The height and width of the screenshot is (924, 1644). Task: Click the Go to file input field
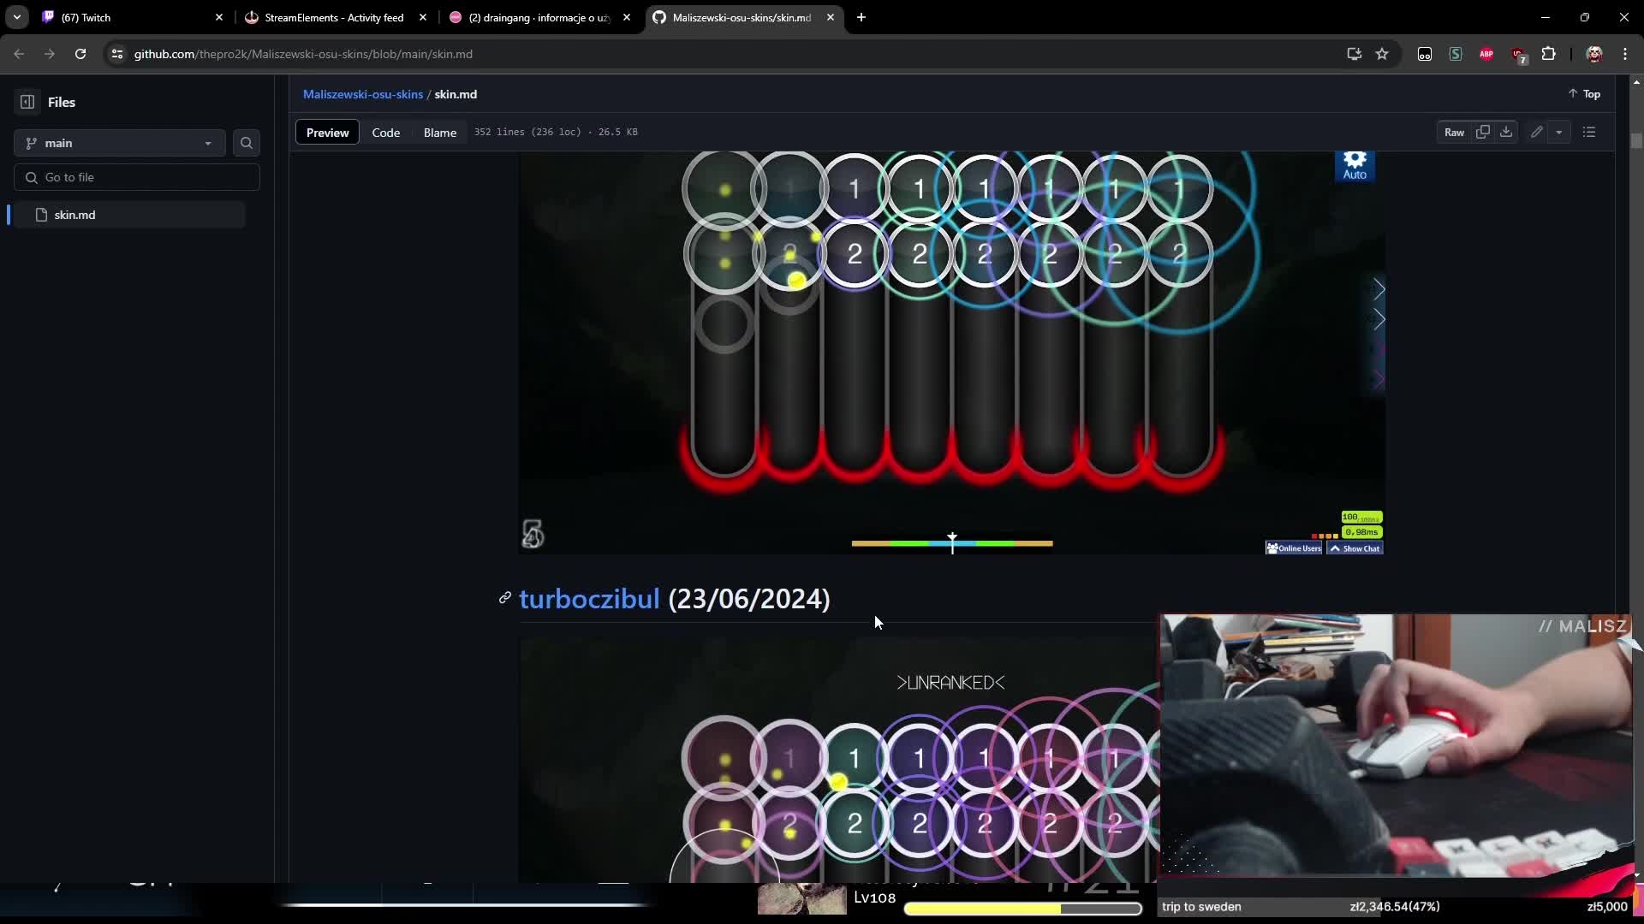click(x=137, y=177)
